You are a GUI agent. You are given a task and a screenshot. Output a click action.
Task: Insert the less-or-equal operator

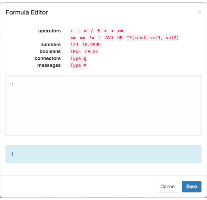[73, 38]
